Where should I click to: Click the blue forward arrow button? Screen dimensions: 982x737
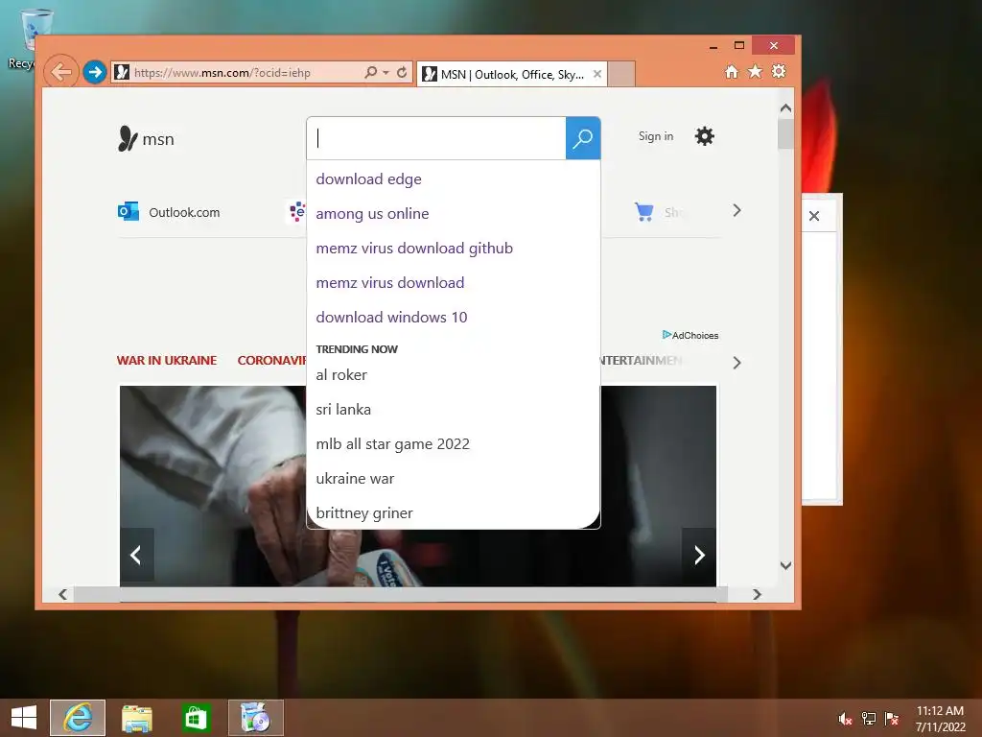[x=95, y=72]
